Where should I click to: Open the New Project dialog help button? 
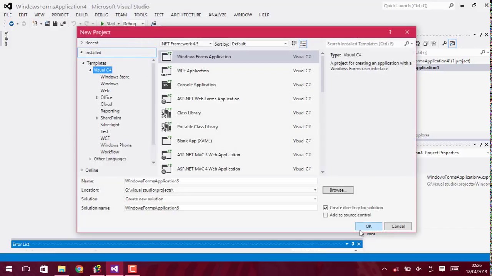tap(390, 32)
